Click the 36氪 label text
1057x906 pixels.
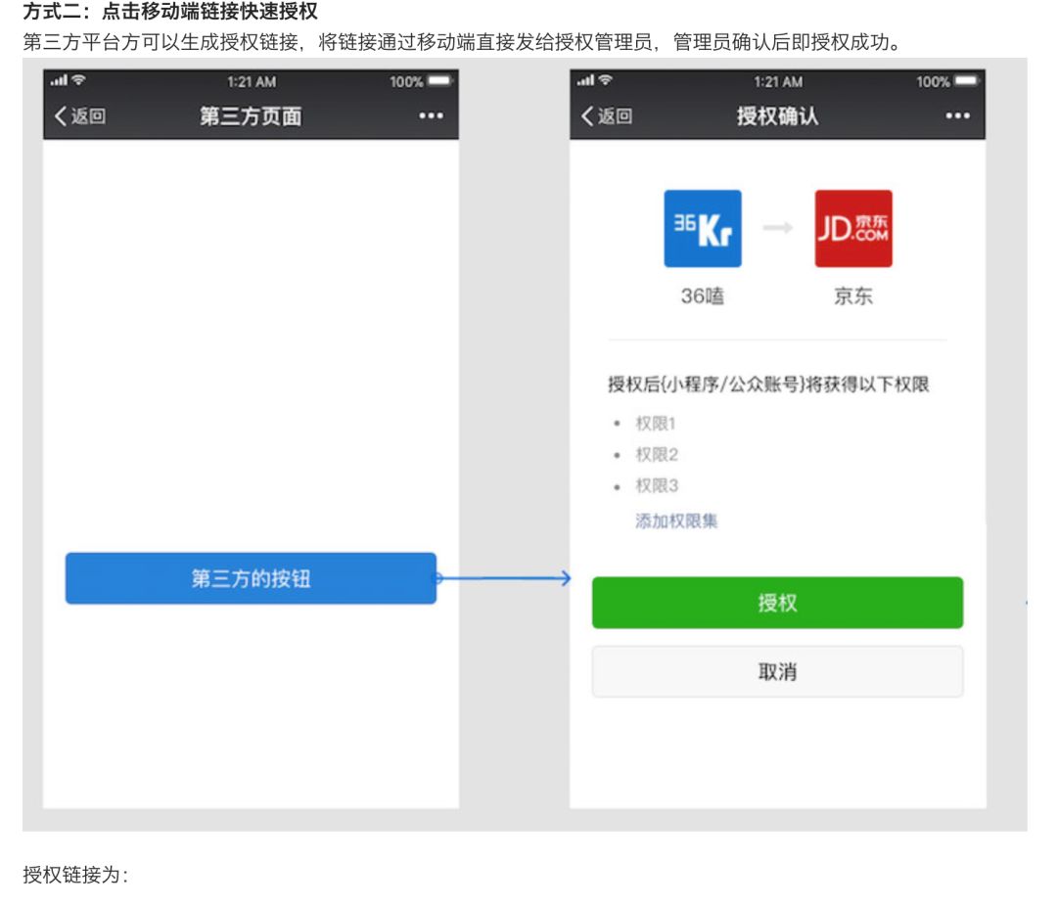click(x=703, y=295)
